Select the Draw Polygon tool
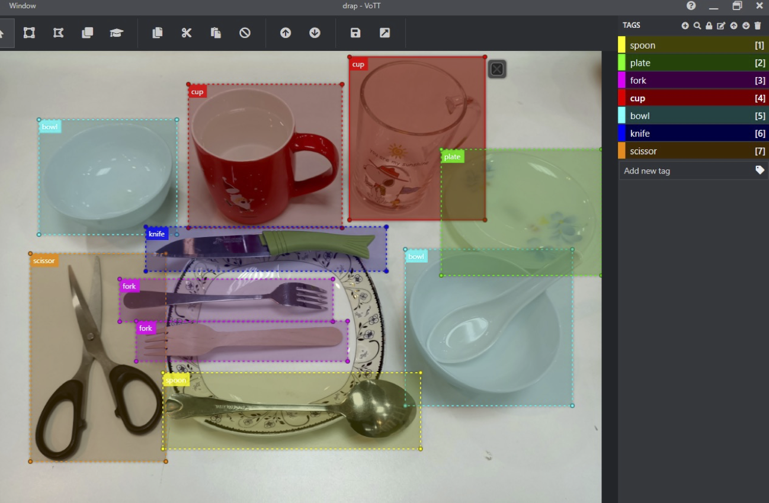769x503 pixels. point(58,33)
